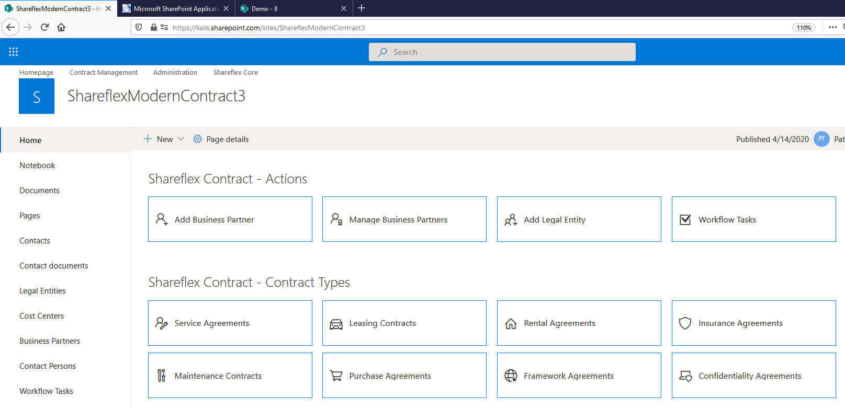Image resolution: width=845 pixels, height=409 pixels.
Task: Click the Add Legal Entity people icon
Action: [511, 220]
